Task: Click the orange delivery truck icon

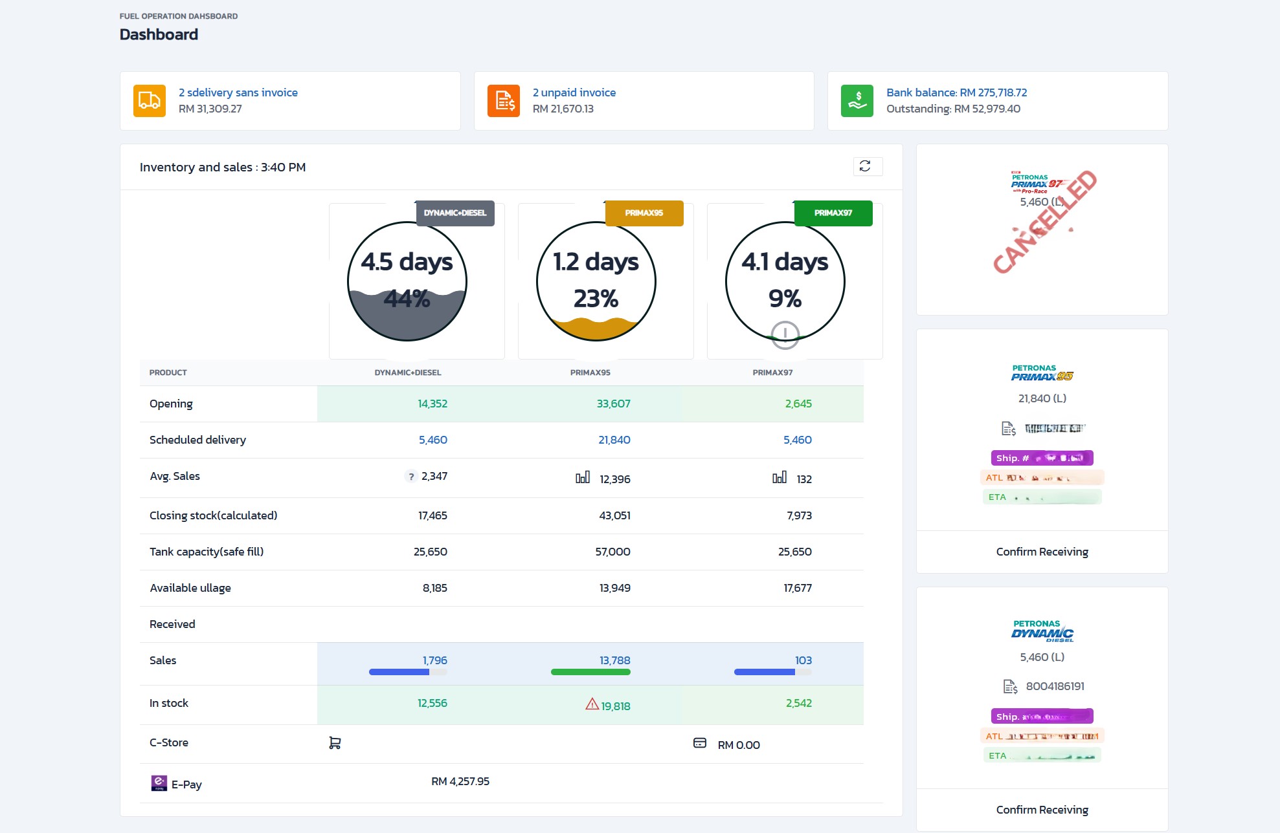Action: click(x=150, y=101)
